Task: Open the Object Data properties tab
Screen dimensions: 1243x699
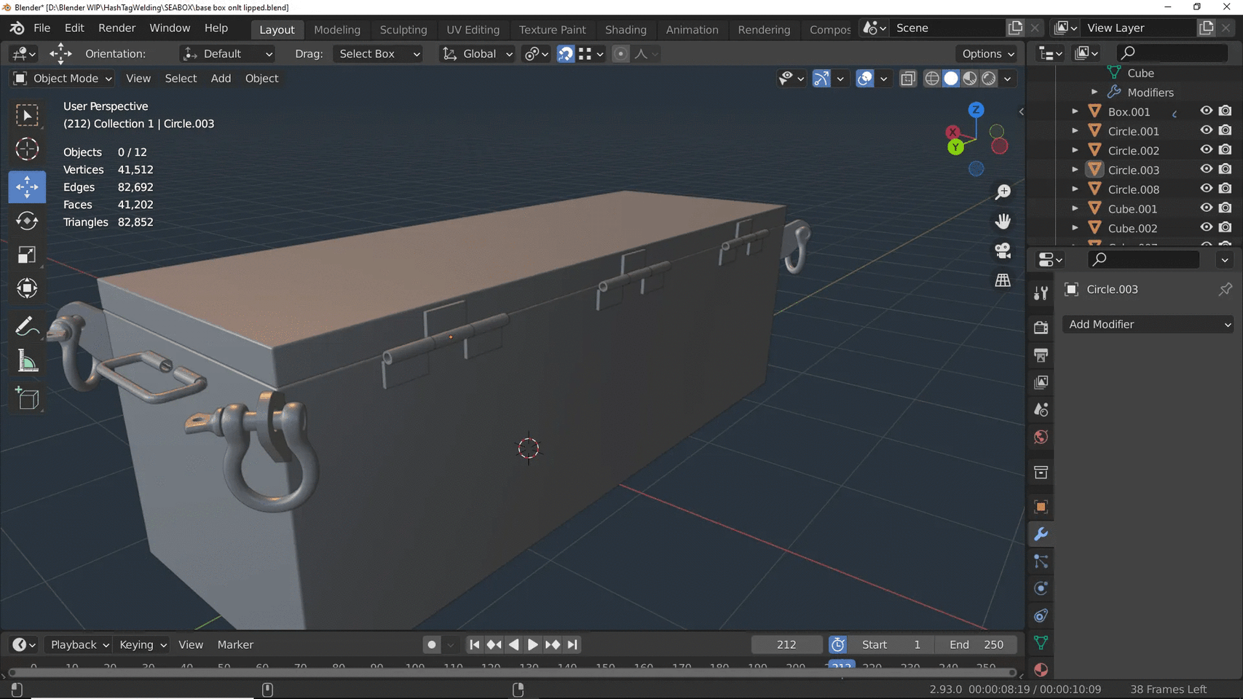Action: [x=1041, y=643]
